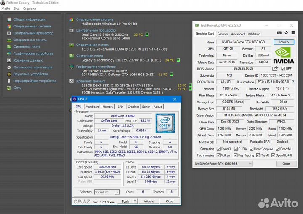Image resolution: width=303 pixels, height=214 pixels.
Task: Open Socket #1 selection dropdown in CPU-Z
Action: tap(107, 192)
